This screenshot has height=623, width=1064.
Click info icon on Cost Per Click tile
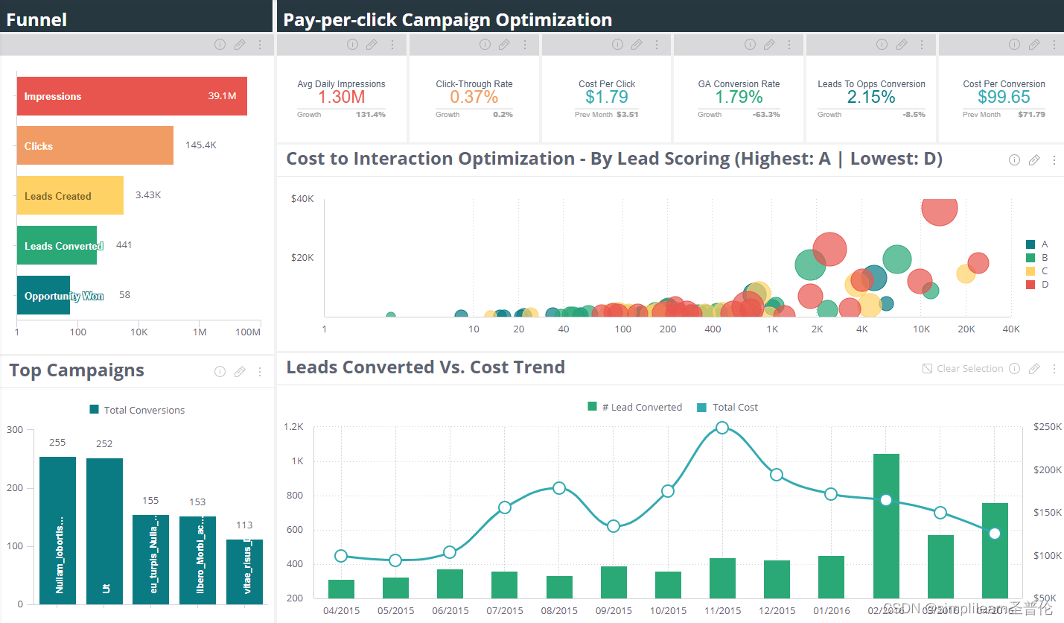click(617, 45)
